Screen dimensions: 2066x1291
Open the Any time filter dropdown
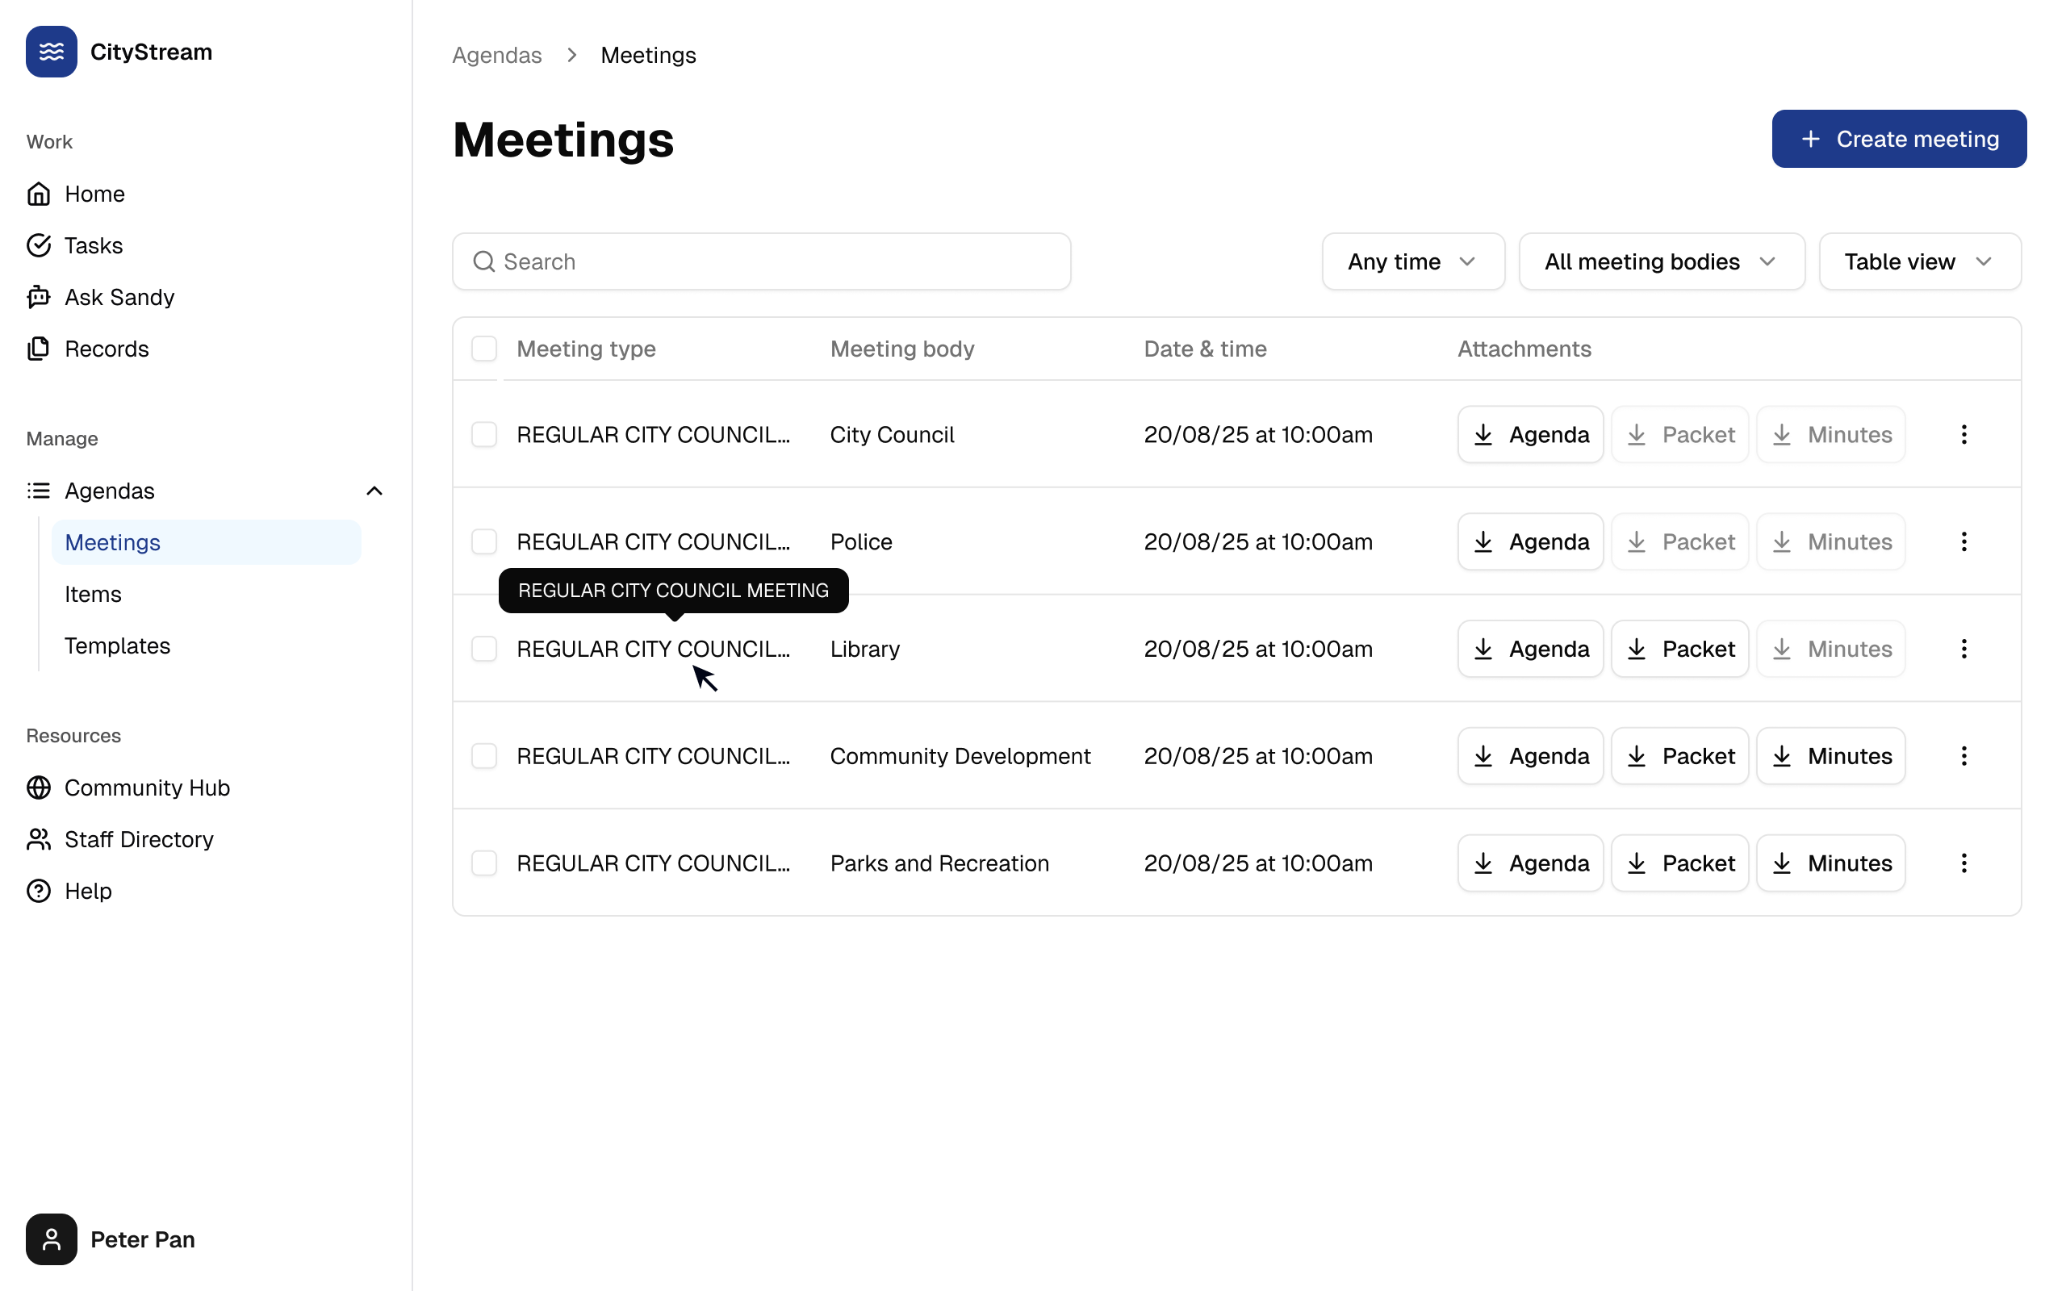pyautogui.click(x=1412, y=261)
